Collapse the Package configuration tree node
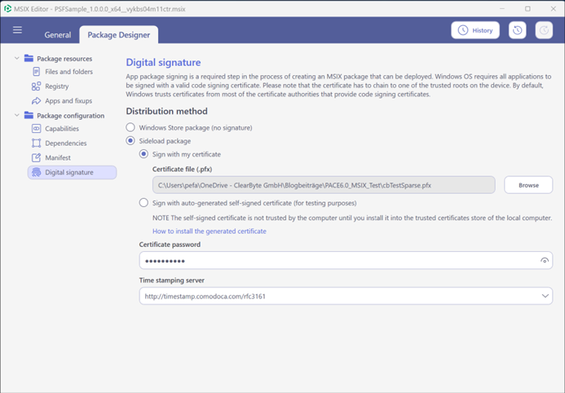The height and width of the screenshot is (393, 565). 16,115
